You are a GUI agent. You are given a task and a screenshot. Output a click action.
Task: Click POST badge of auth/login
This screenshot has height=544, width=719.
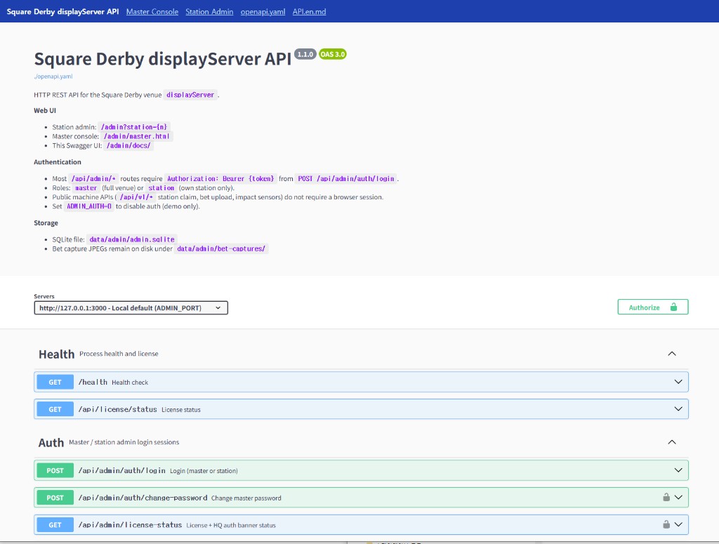point(55,470)
